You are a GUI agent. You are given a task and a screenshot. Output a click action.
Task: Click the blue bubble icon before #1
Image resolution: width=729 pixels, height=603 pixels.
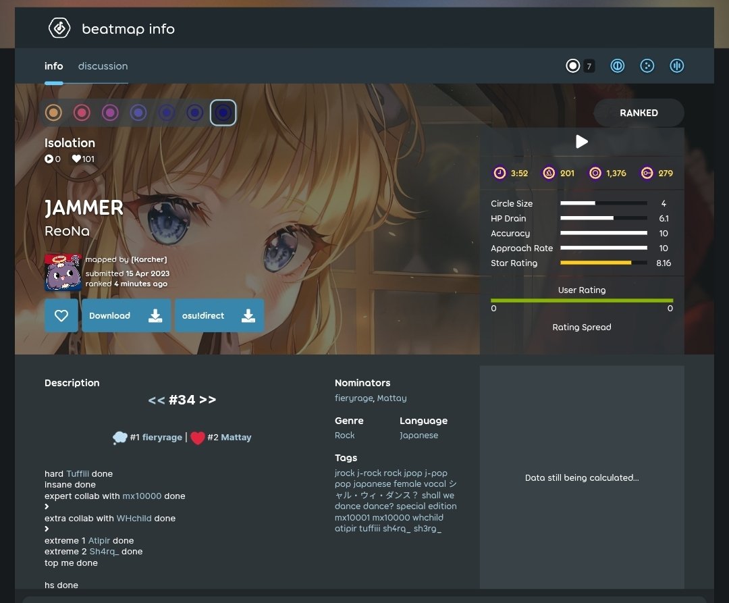(x=120, y=438)
